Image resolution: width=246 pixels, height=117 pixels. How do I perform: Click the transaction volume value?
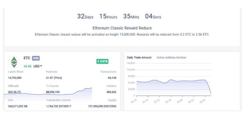tap(59, 106)
